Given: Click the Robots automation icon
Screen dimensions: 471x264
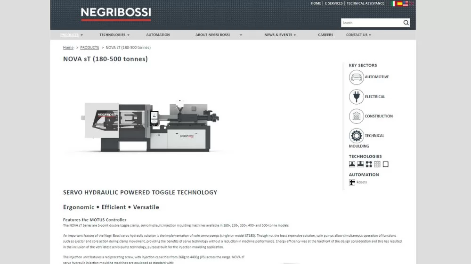Looking at the screenshot, I should (352, 182).
